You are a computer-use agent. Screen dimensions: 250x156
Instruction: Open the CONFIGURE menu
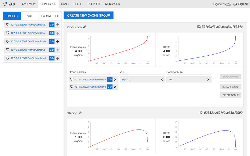point(48,4)
